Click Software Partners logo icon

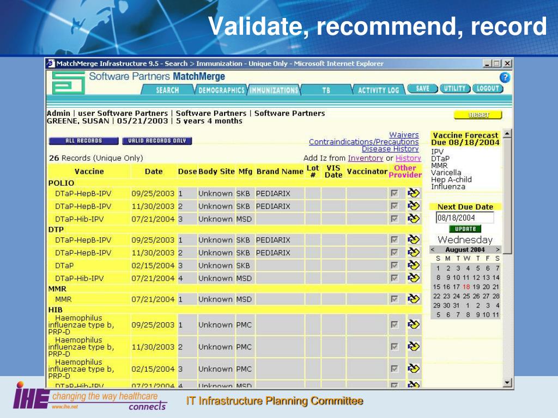[68, 83]
